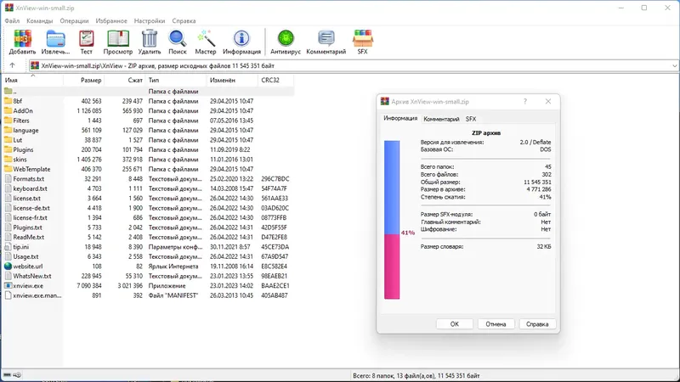The height and width of the screenshot is (382, 680).
Task: Select the 8bf folder icon
Action: 8,101
